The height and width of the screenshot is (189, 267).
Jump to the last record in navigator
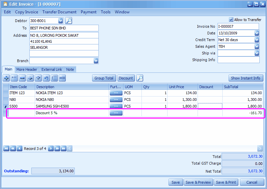(63, 149)
